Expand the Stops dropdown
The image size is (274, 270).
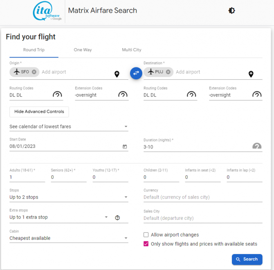69,197
